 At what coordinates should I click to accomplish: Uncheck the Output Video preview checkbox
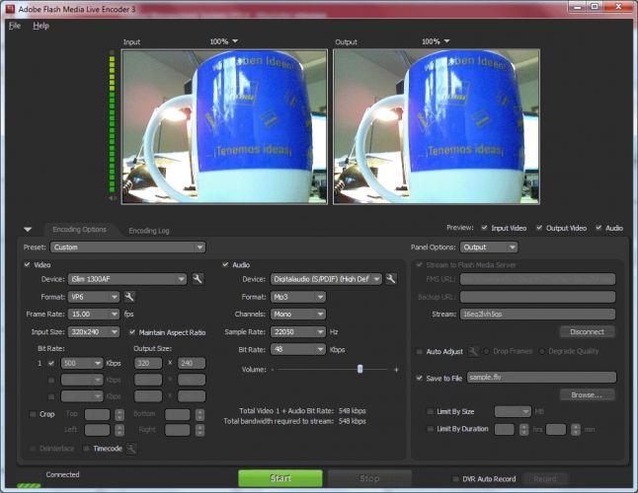(539, 228)
